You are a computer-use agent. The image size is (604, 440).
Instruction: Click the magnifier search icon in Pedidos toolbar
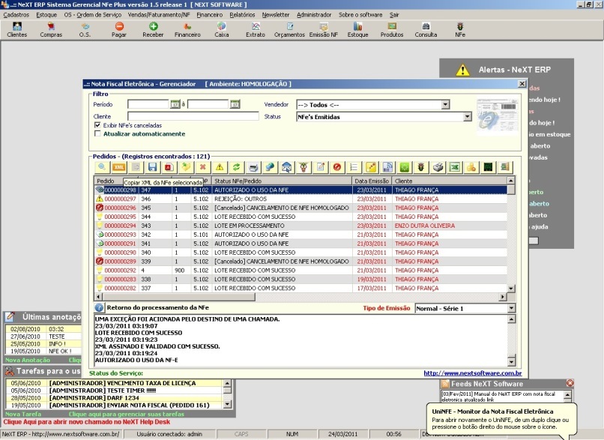[x=102, y=167]
